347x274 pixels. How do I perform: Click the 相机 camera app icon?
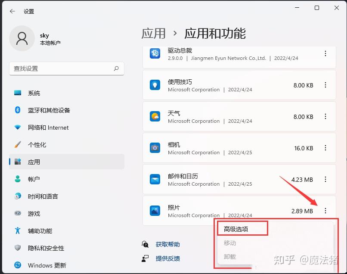point(155,148)
